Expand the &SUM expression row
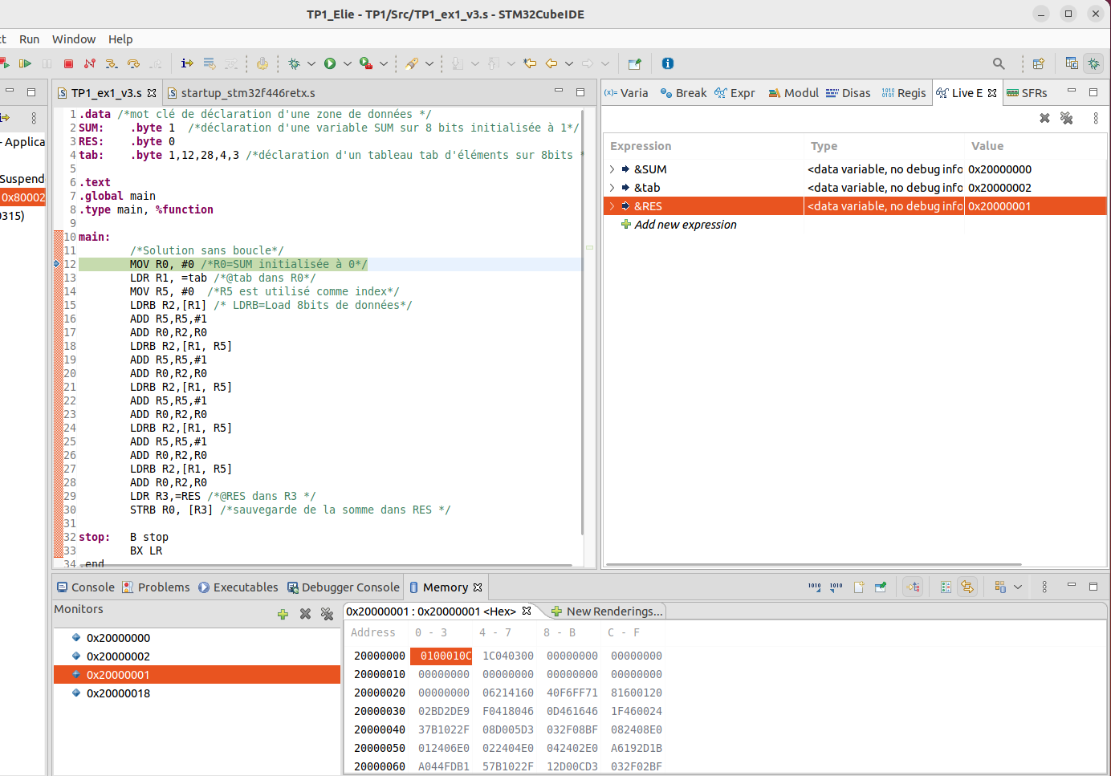Image resolution: width=1111 pixels, height=776 pixels. 612,169
